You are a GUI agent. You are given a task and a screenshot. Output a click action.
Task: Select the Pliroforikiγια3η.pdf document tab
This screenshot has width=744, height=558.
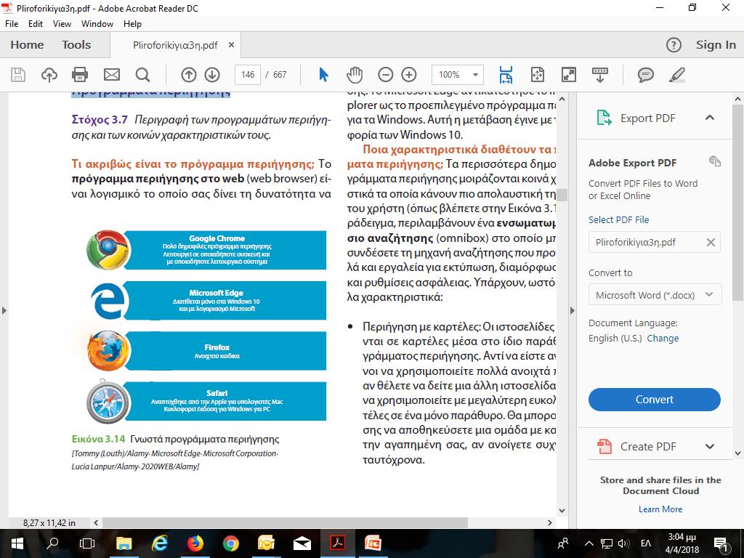(176, 46)
